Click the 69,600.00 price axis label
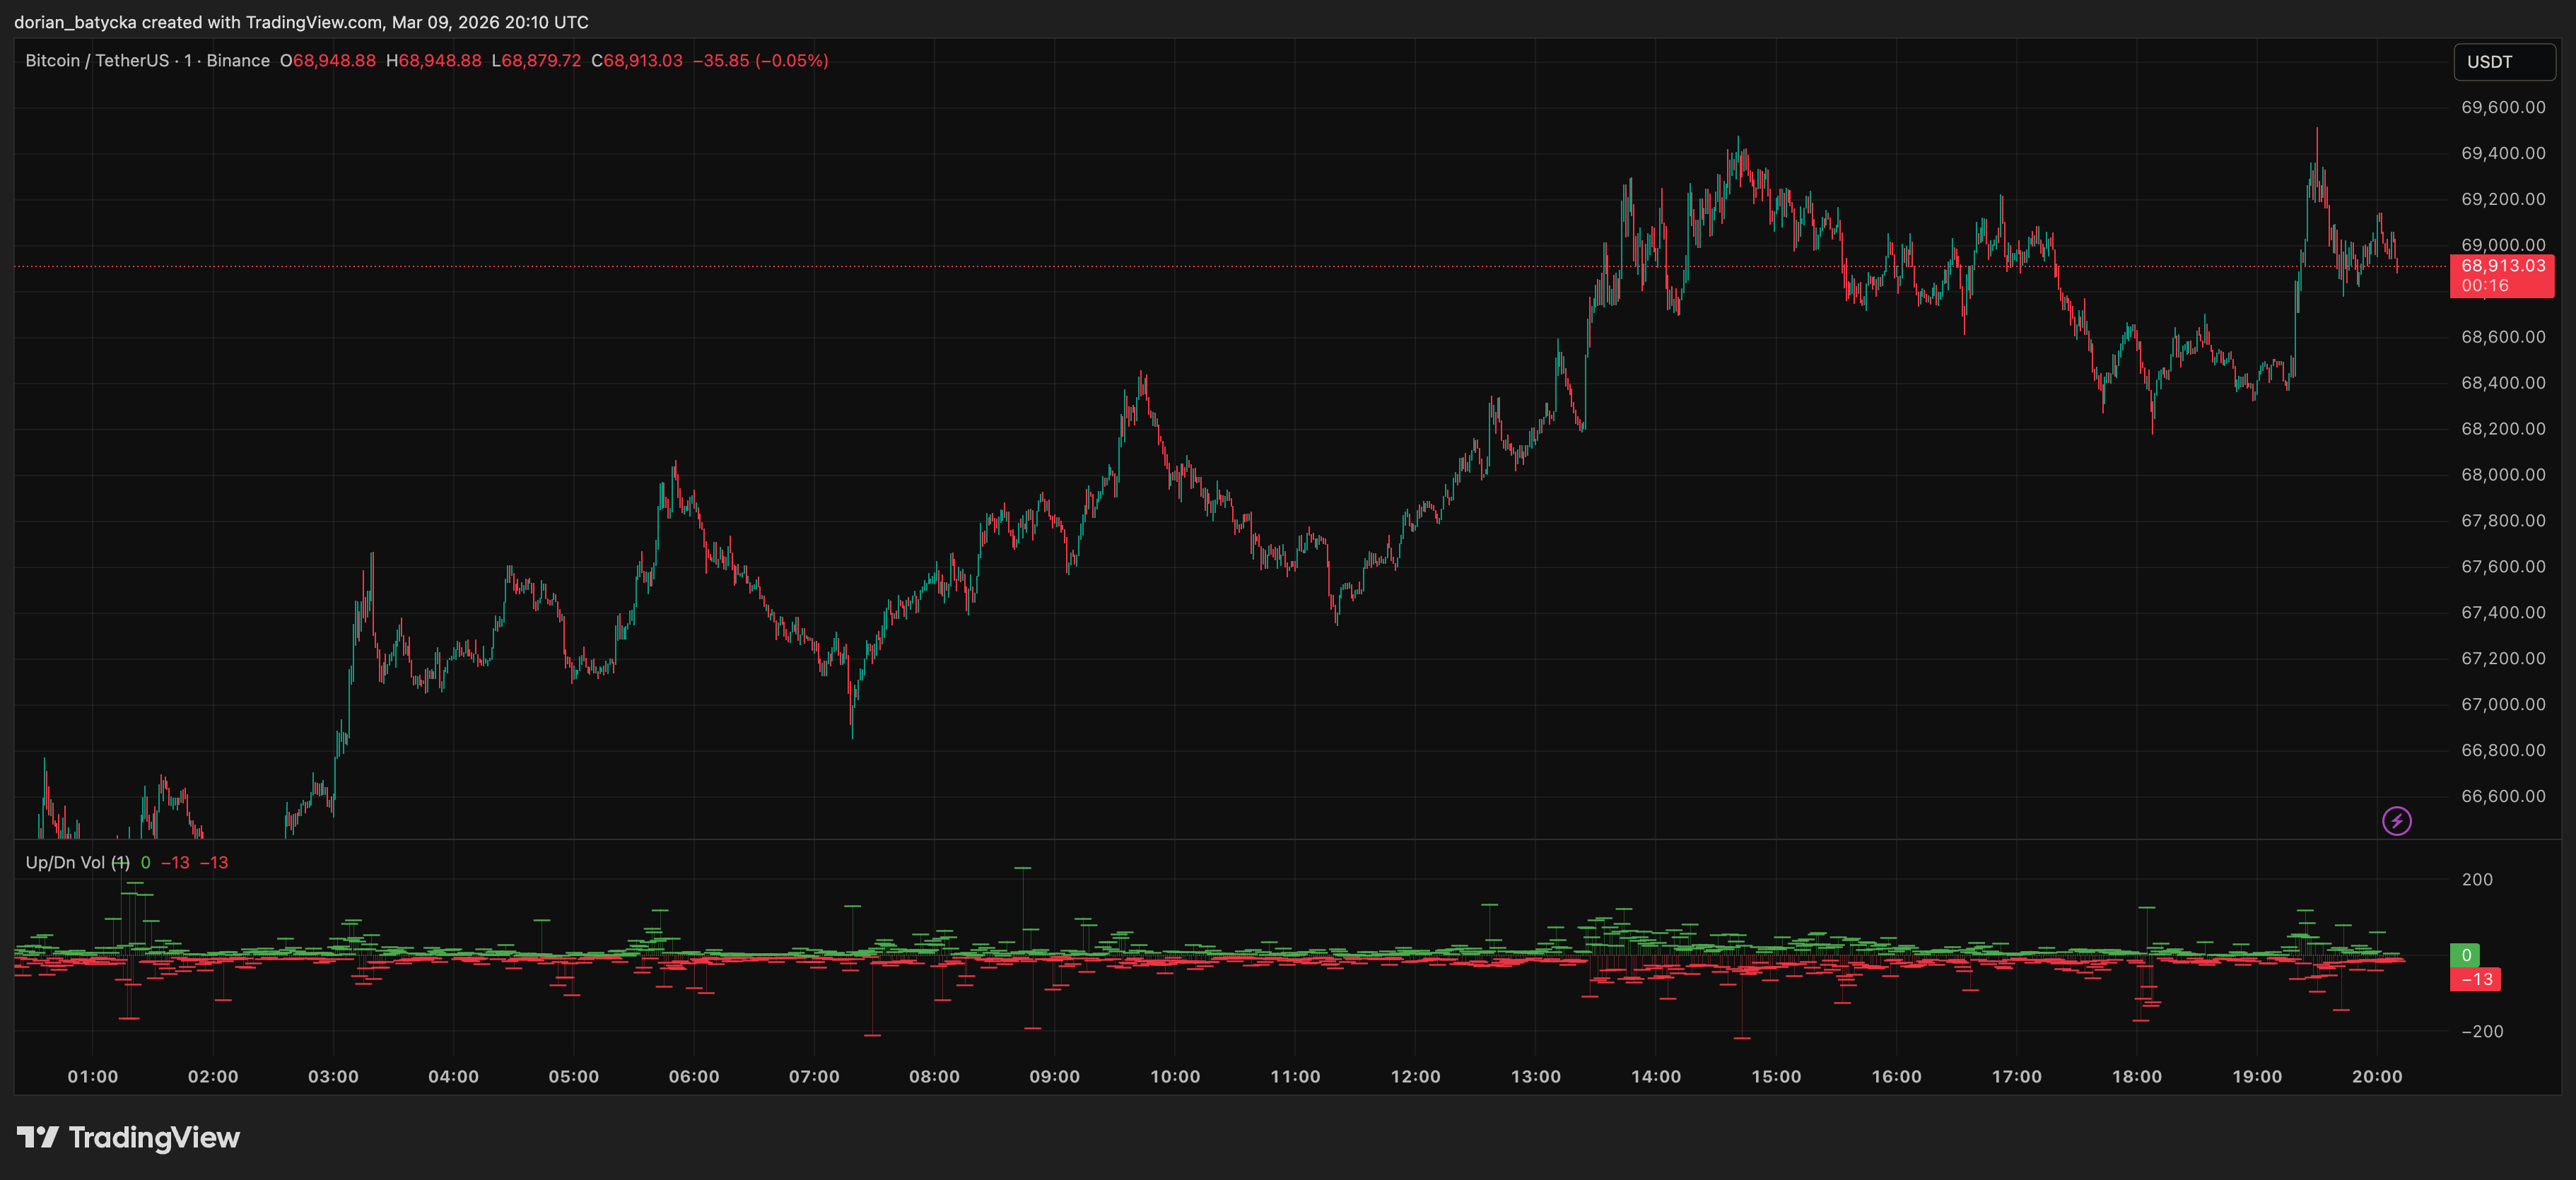Image resolution: width=2576 pixels, height=1180 pixels. tap(2503, 108)
